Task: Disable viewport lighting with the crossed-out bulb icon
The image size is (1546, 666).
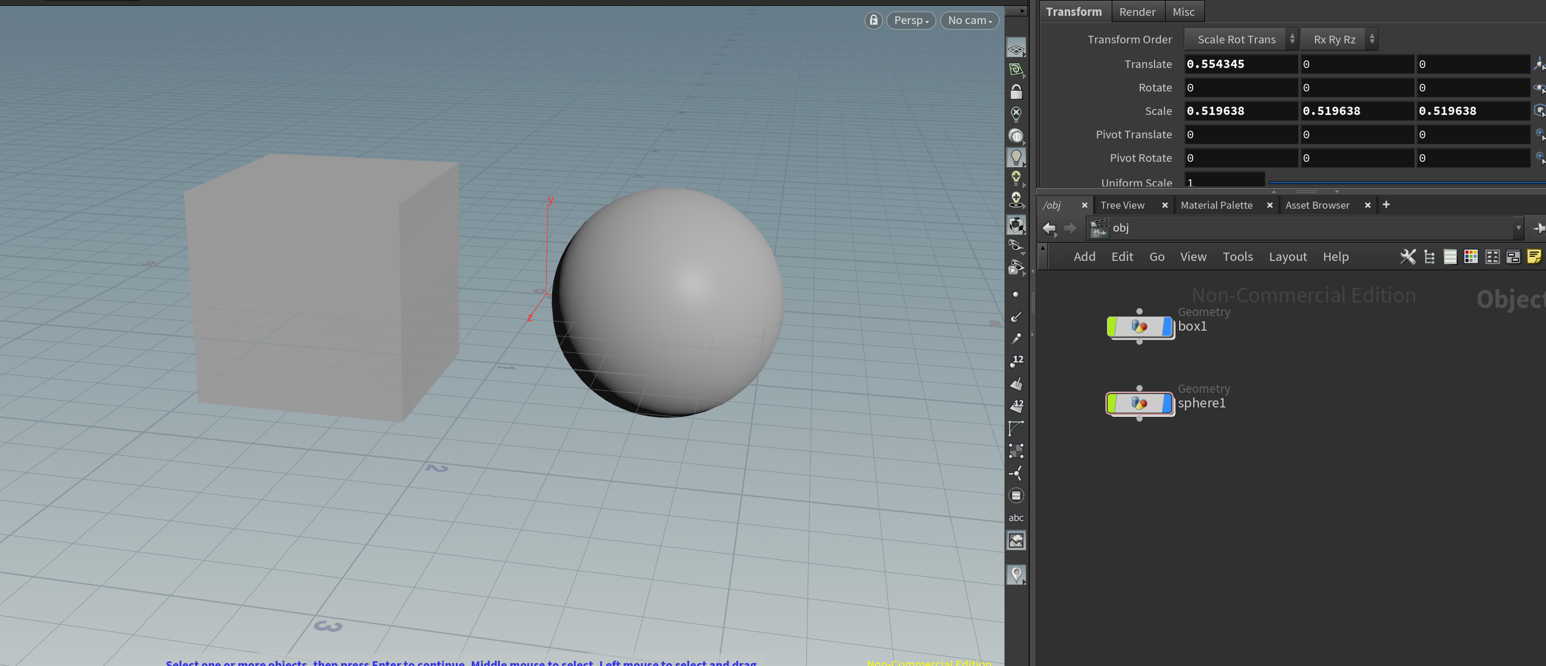Action: (1016, 114)
